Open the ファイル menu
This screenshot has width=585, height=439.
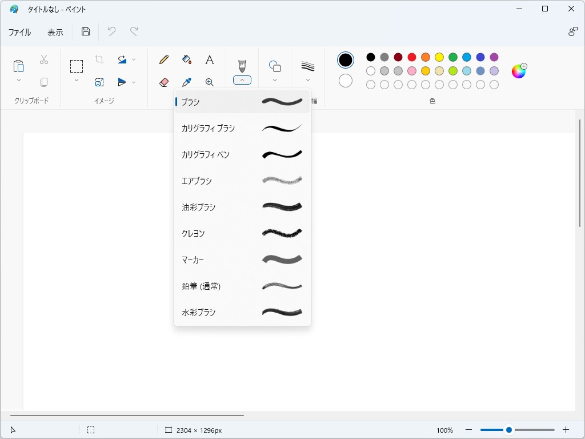tap(20, 32)
